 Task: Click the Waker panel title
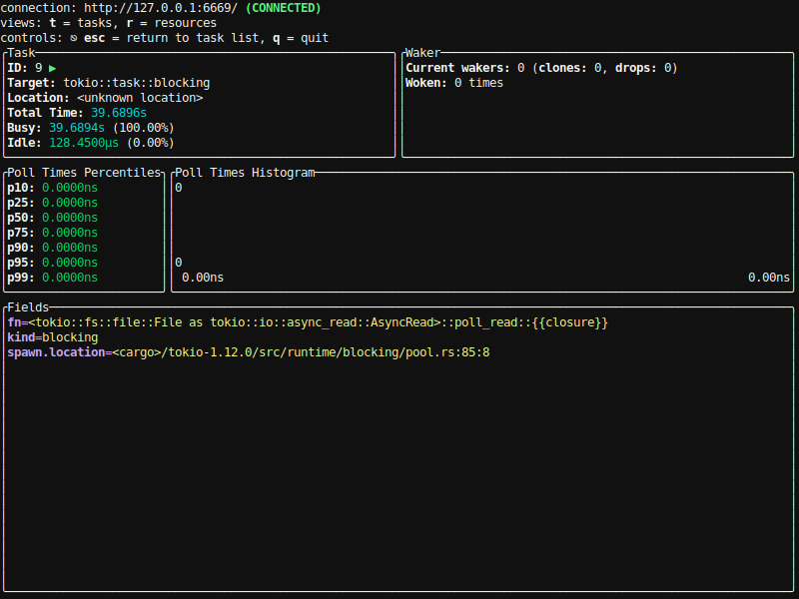click(422, 53)
